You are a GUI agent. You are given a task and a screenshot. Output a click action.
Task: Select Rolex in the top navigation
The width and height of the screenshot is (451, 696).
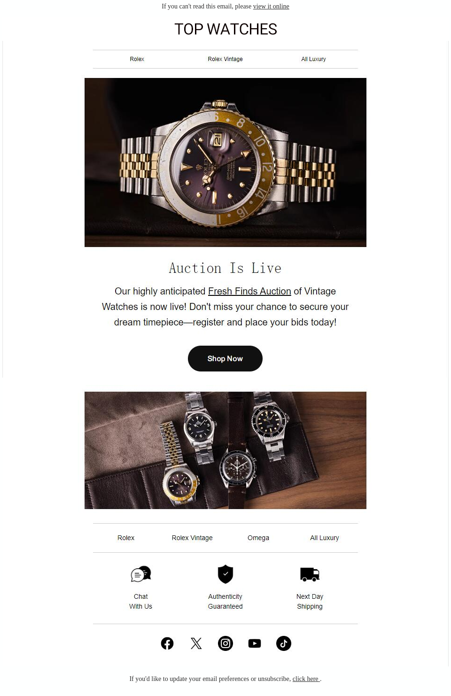click(137, 59)
